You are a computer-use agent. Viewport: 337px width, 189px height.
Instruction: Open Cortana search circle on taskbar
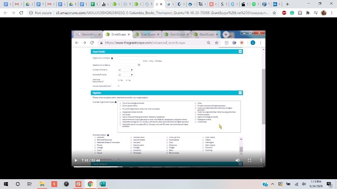[18, 184]
